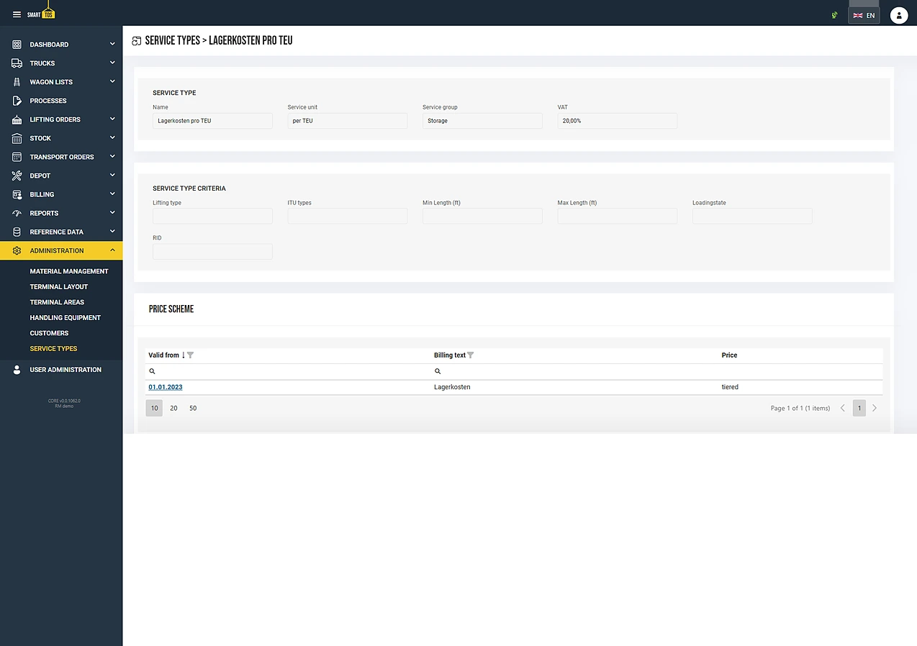This screenshot has width=917, height=646.
Task: Open Terminal Areas submenu item
Action: point(57,302)
